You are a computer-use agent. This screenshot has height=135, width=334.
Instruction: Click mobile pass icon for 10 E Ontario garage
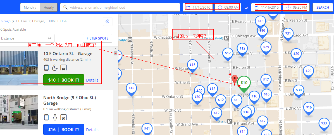tap(46, 68)
